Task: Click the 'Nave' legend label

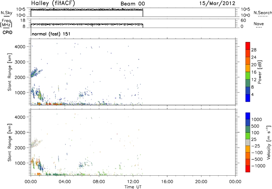Action: point(259,24)
